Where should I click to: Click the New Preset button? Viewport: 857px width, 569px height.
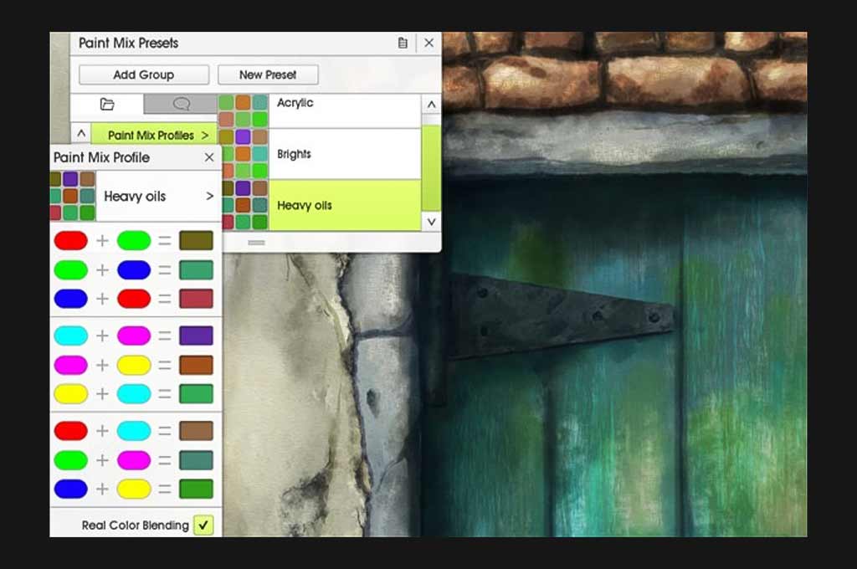tap(268, 74)
